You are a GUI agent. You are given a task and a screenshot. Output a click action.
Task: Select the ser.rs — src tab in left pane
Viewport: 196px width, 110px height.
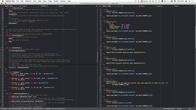click(x=9, y=6)
